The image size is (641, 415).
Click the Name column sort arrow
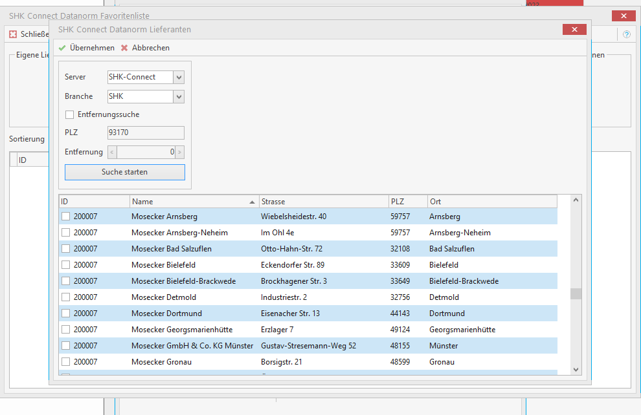click(x=252, y=202)
